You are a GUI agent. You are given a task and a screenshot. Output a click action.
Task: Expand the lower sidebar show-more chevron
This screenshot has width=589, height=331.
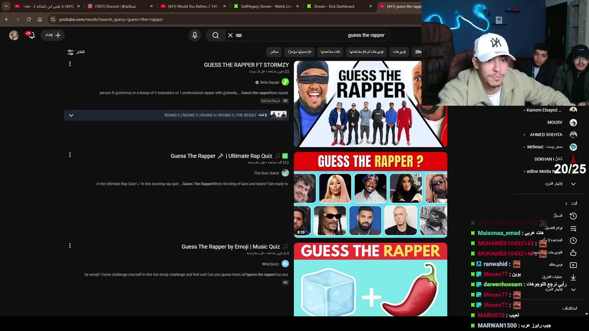[573, 289]
